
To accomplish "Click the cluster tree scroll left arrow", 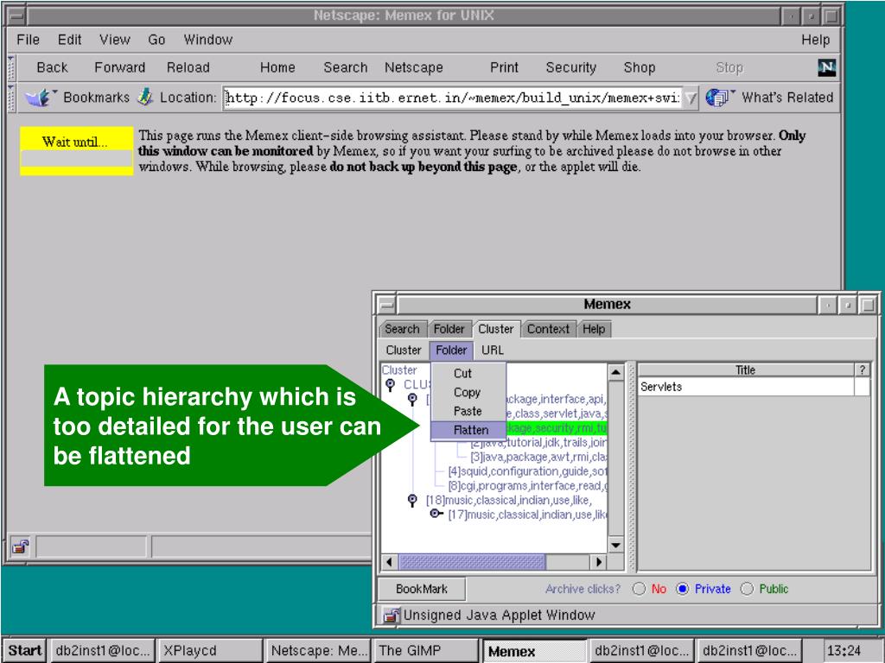I will [x=390, y=562].
